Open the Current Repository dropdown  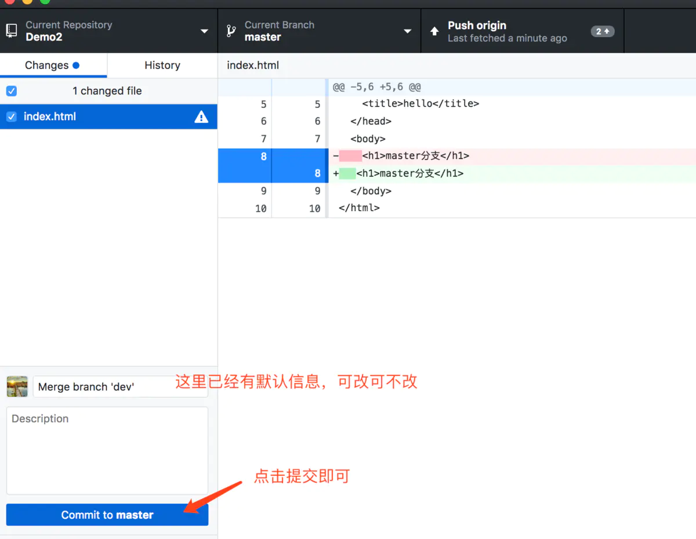tap(204, 31)
